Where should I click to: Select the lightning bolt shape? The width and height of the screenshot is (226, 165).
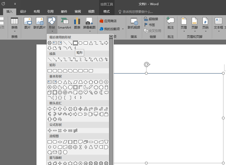(91, 92)
